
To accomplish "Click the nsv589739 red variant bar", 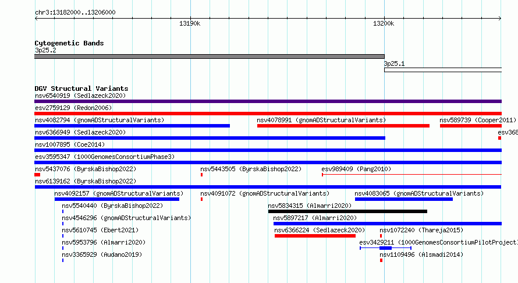I will point(471,126).
